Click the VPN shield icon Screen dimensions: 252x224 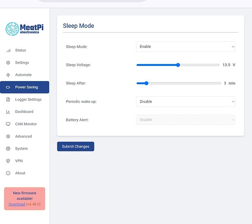coord(8,161)
